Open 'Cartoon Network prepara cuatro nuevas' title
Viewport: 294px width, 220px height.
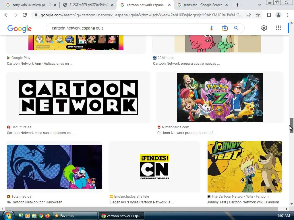pos(186,63)
